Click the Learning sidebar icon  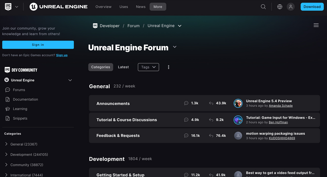point(7,109)
